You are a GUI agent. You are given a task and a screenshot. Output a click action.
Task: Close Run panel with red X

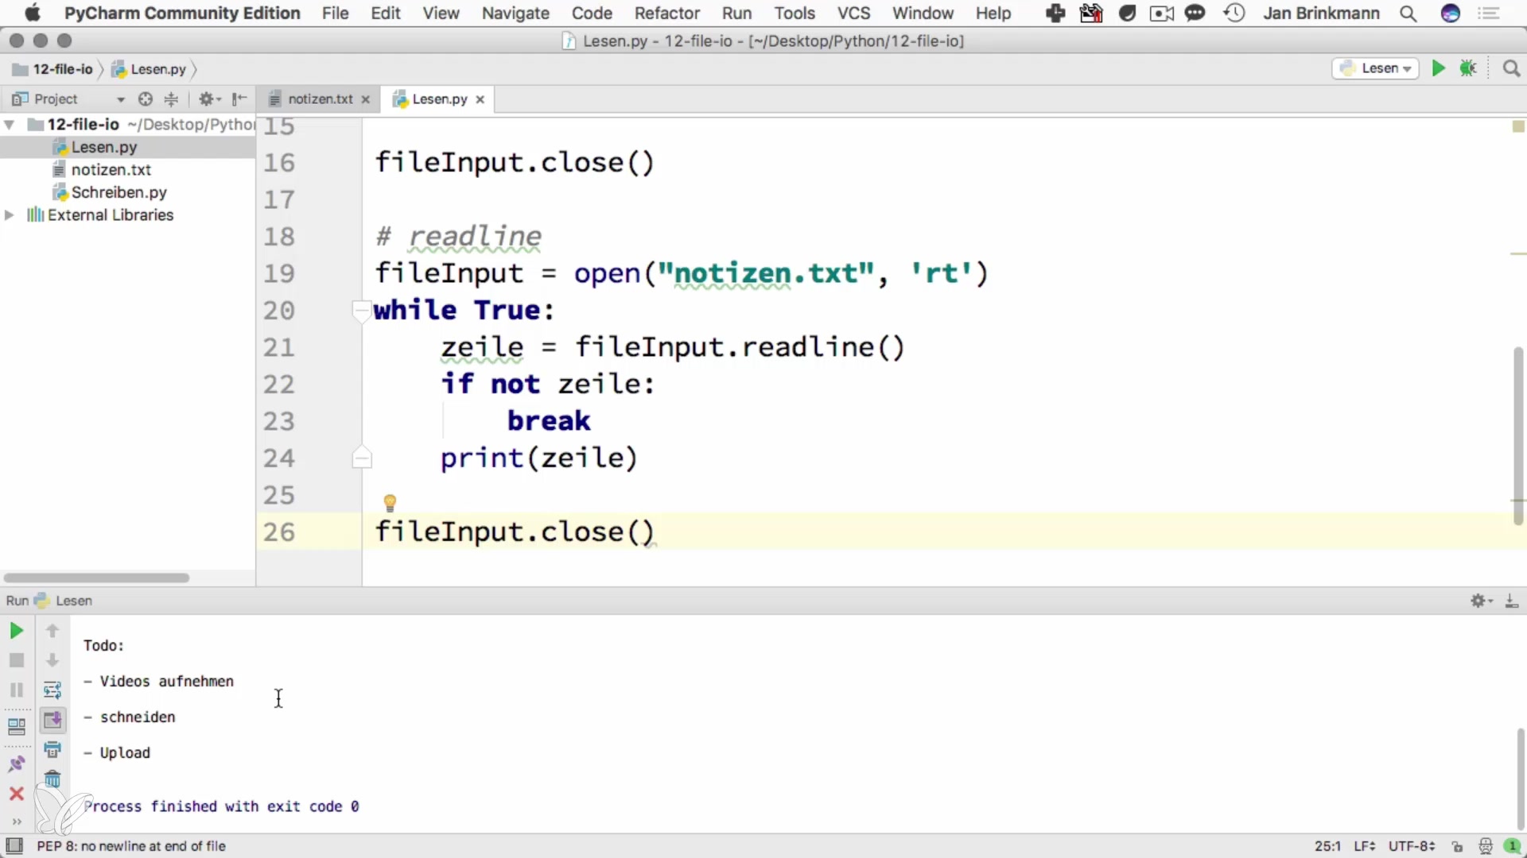16,794
